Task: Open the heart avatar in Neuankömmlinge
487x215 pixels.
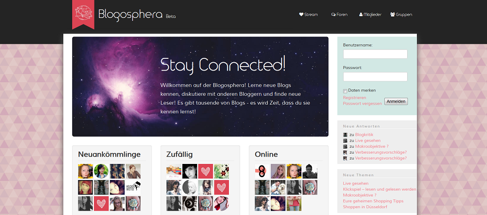Action: [x=101, y=203]
